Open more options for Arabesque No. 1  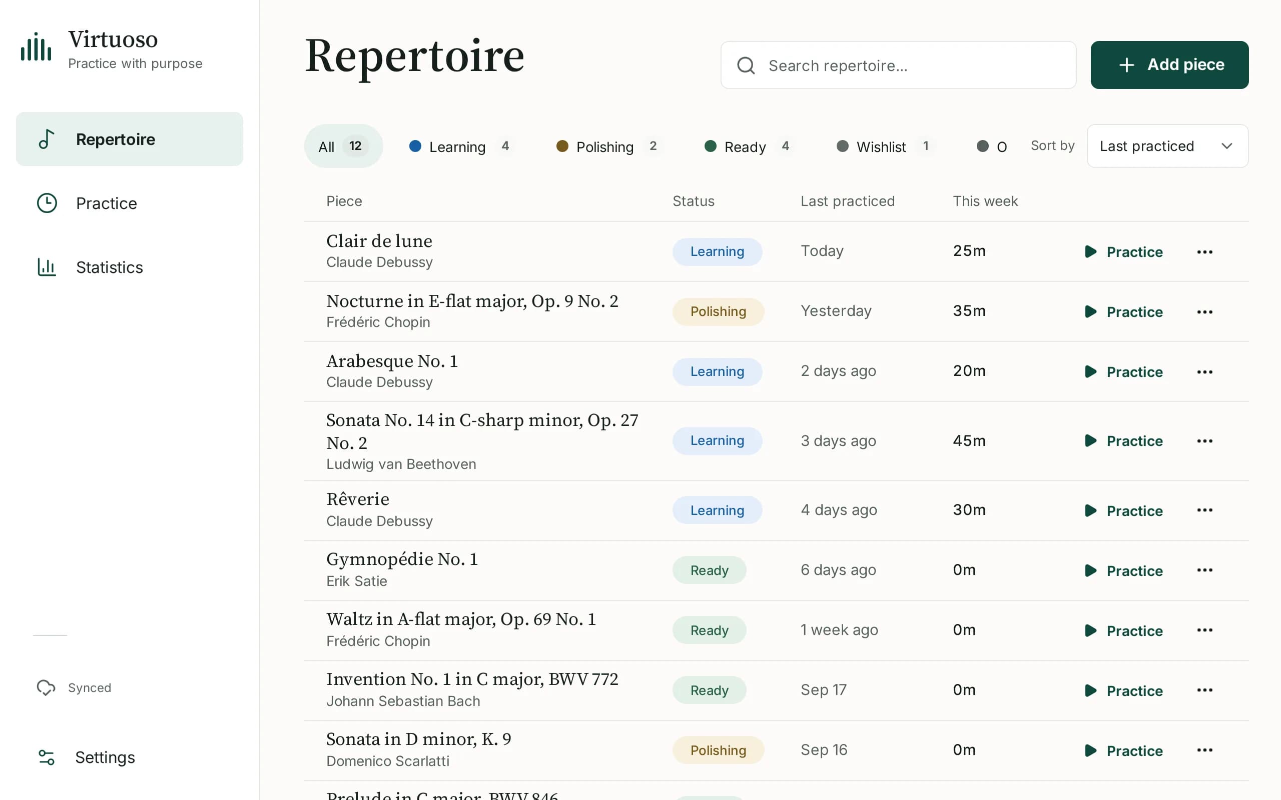(x=1205, y=372)
